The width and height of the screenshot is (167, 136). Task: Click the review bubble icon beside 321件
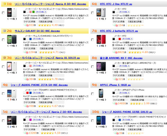click(x=115, y=79)
